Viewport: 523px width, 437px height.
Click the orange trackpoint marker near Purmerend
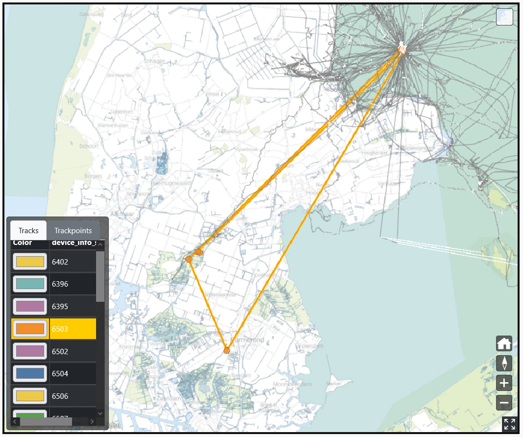227,350
